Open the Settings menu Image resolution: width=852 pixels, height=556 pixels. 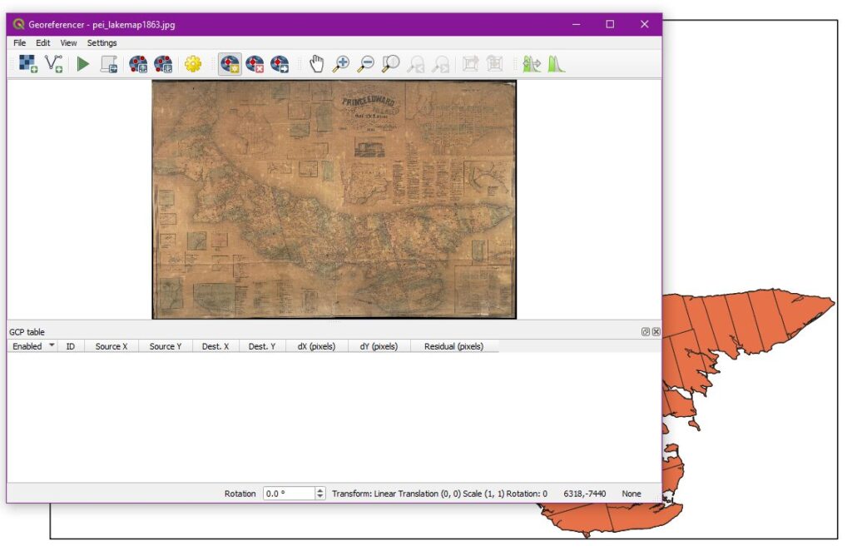pyautogui.click(x=102, y=43)
